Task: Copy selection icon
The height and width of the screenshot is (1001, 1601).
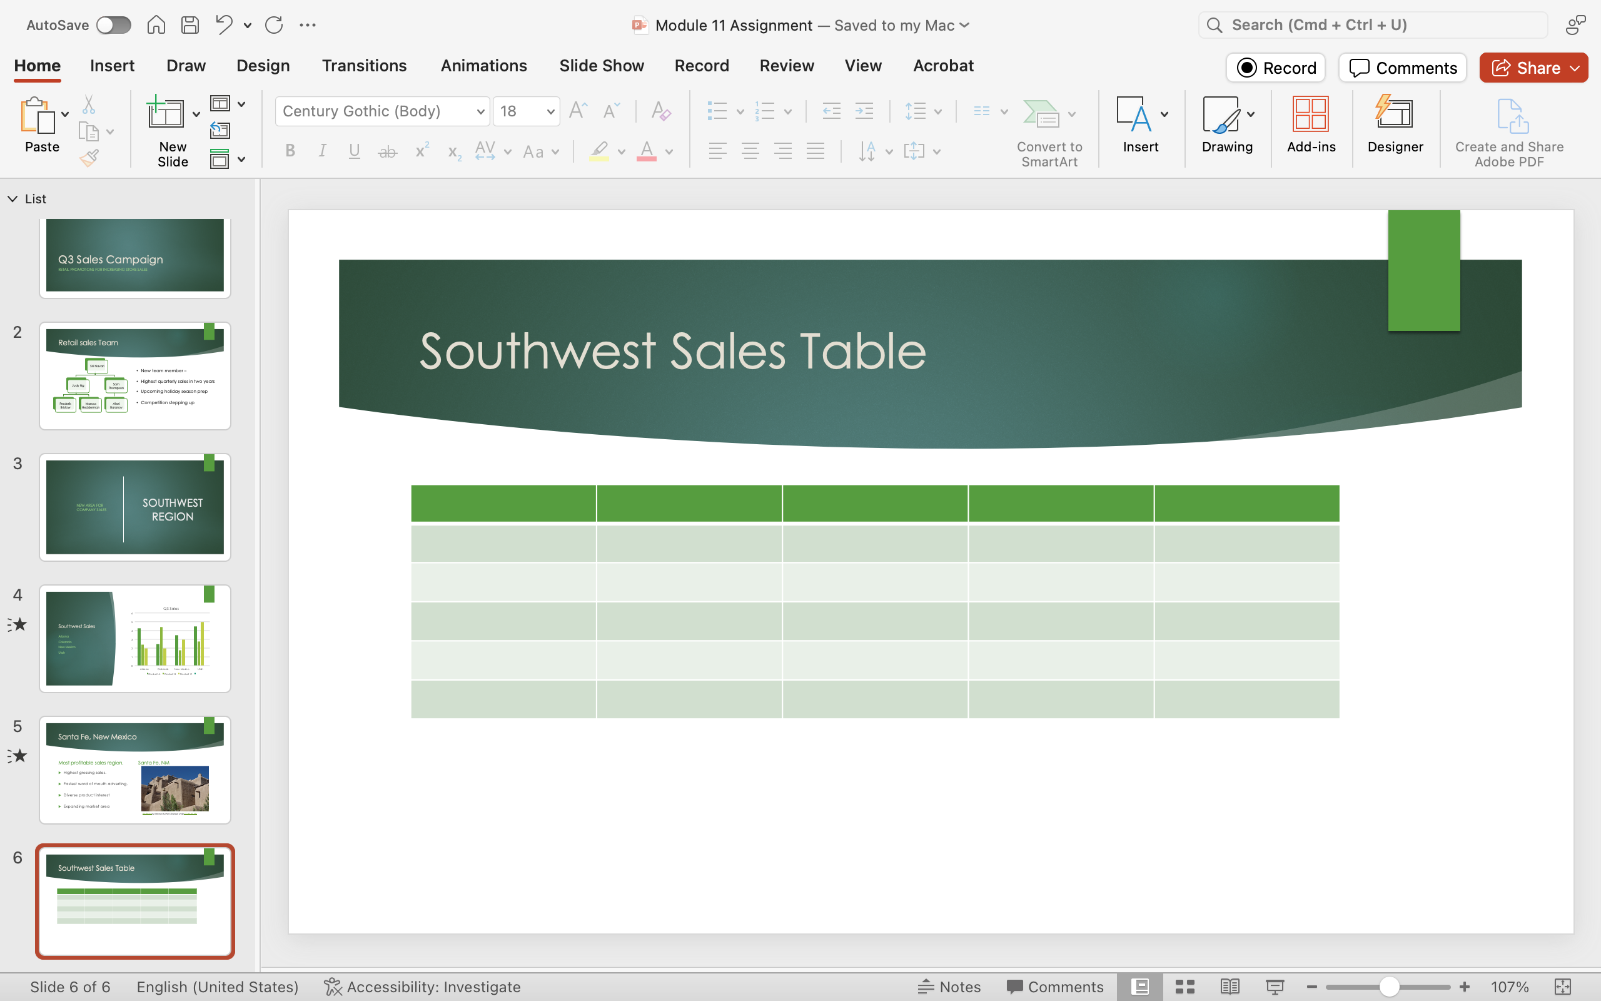Action: (x=88, y=131)
